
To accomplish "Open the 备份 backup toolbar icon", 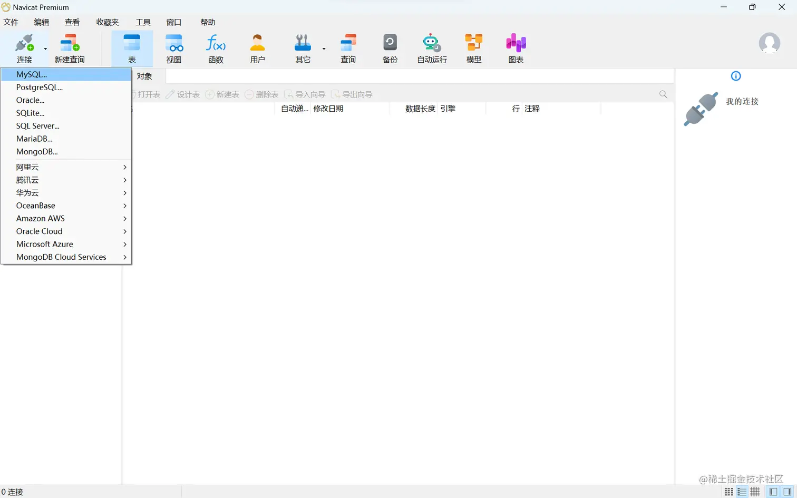I will pos(390,43).
